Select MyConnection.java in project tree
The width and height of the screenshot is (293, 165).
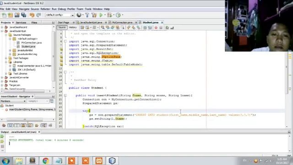pos(32,43)
